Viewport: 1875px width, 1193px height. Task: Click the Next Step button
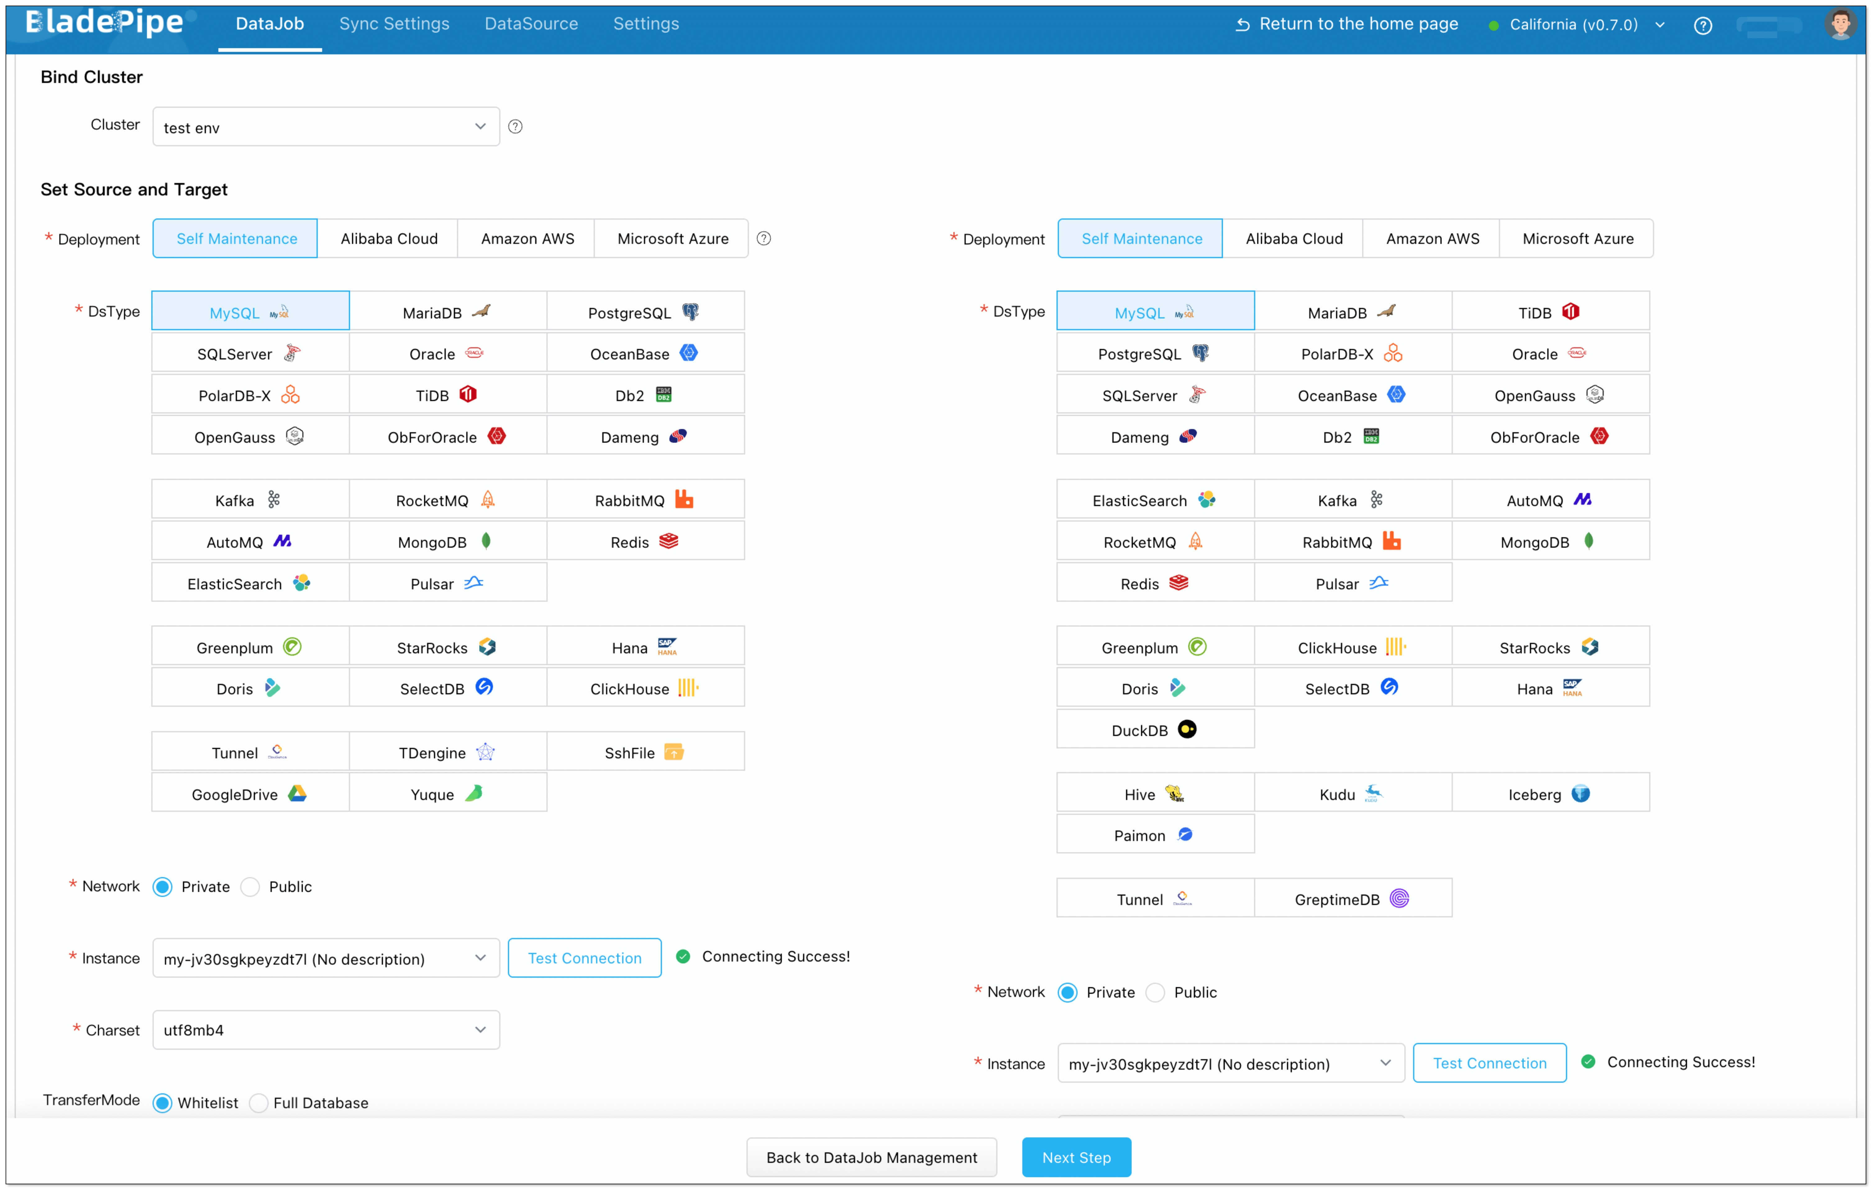pos(1075,1157)
